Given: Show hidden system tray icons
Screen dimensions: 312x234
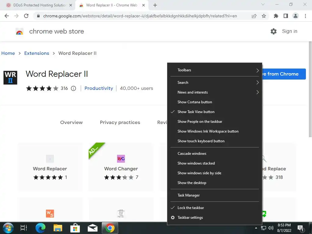Looking at the screenshot, I should [256, 228].
